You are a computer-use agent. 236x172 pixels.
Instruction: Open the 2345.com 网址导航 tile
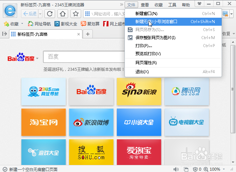pos(43,92)
